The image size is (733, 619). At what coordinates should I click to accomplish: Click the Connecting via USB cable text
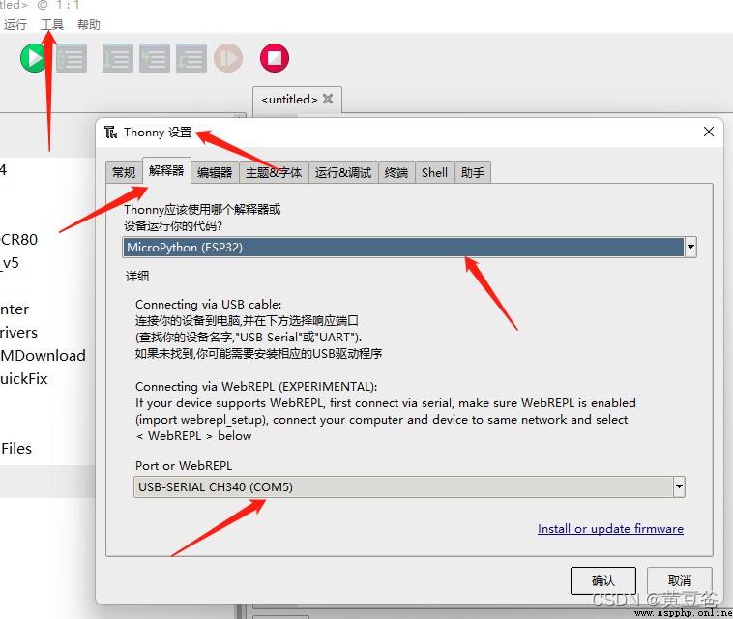tap(209, 305)
